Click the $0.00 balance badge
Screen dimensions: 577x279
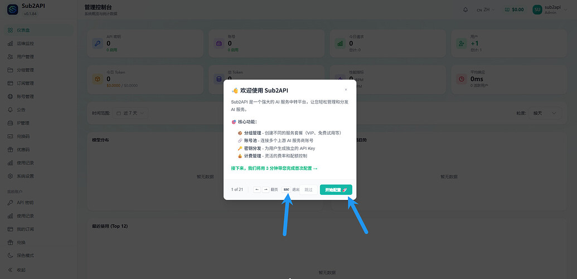(514, 9)
